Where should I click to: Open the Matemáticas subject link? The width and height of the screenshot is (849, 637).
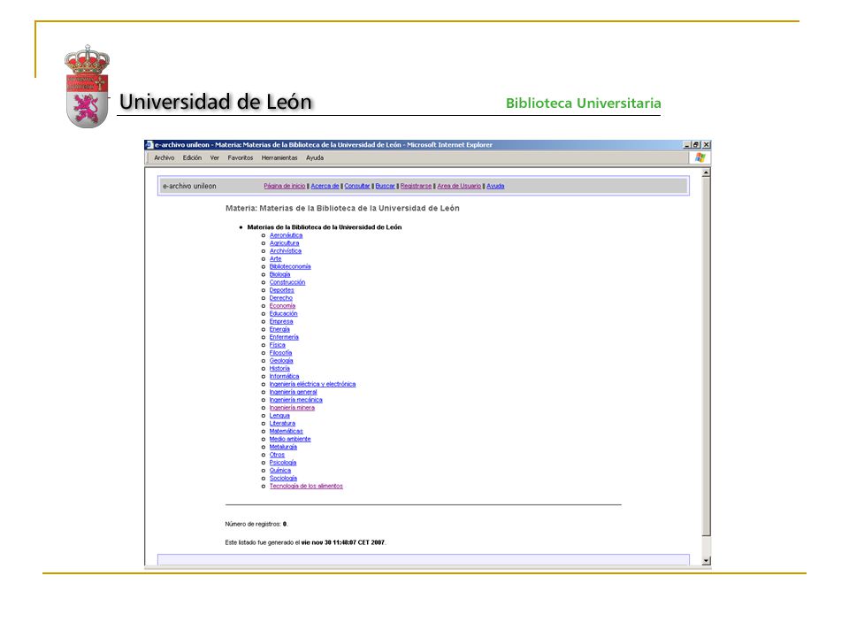point(287,432)
